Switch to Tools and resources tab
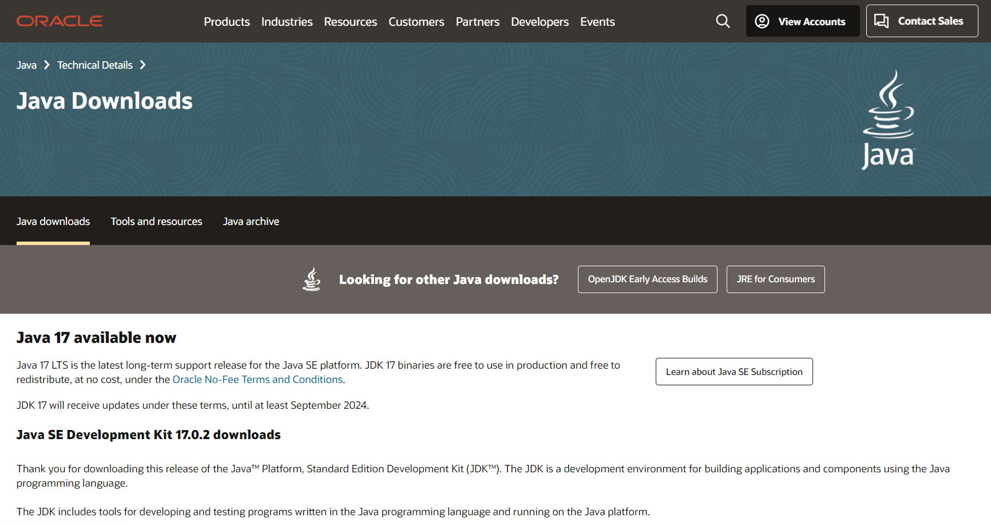The height and width of the screenshot is (525, 991). [156, 222]
